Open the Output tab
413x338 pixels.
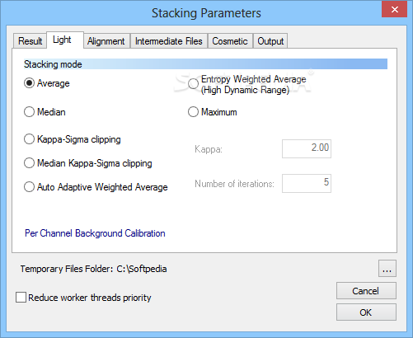tap(270, 41)
